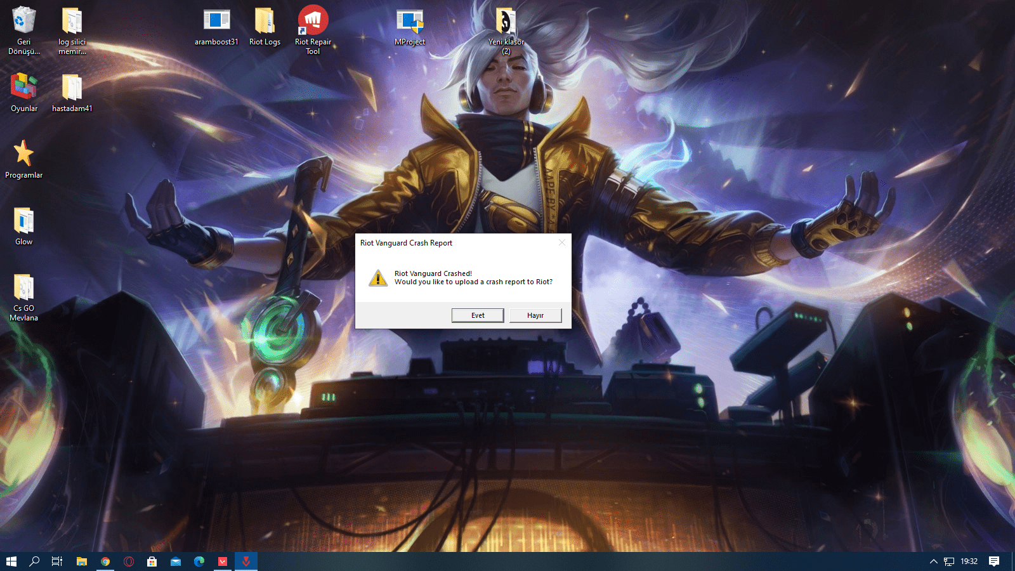1015x571 pixels.
Task: Open Microsoft Store from the taskbar
Action: pyautogui.click(x=152, y=561)
